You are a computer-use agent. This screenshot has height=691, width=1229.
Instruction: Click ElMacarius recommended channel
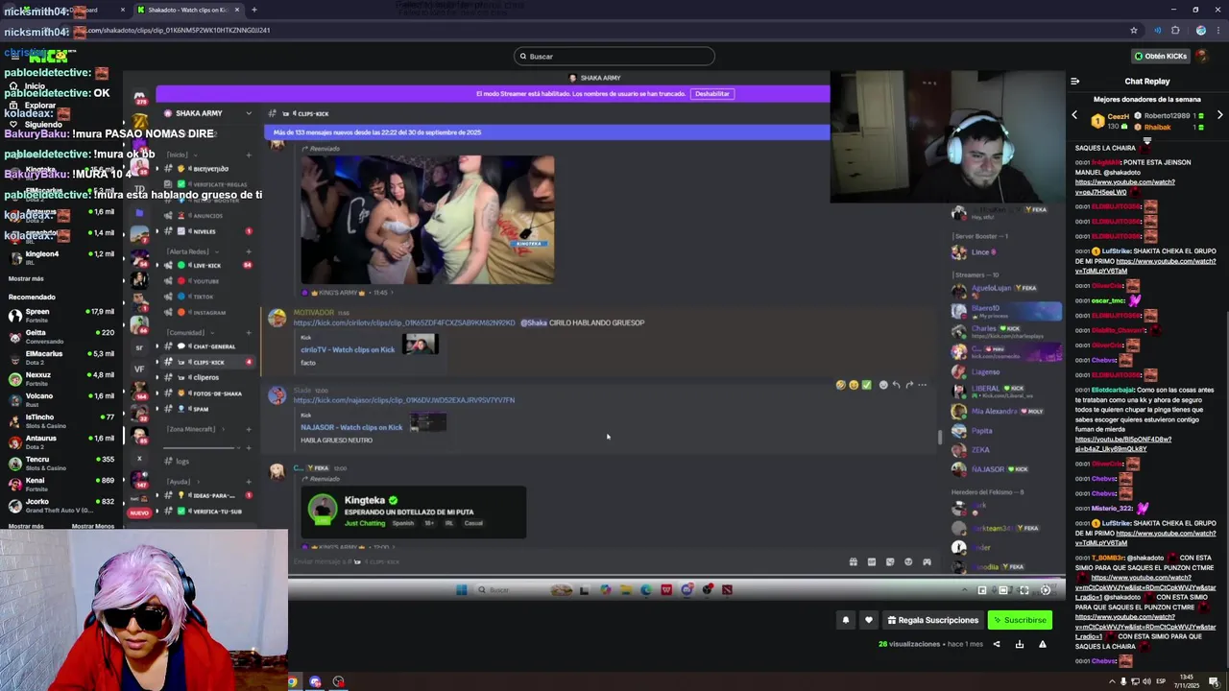click(61, 357)
